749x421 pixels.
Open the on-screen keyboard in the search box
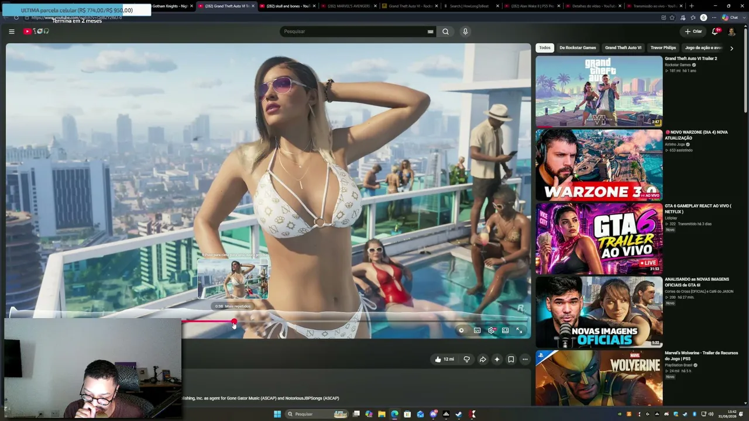click(x=431, y=32)
